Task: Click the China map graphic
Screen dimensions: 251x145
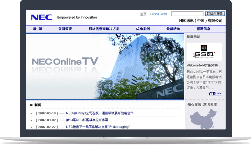Action: (203, 118)
